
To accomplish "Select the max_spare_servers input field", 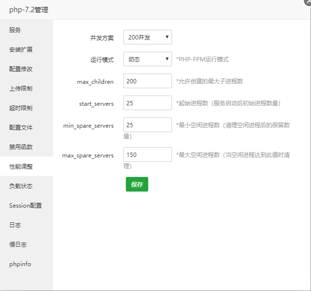I will [x=148, y=155].
